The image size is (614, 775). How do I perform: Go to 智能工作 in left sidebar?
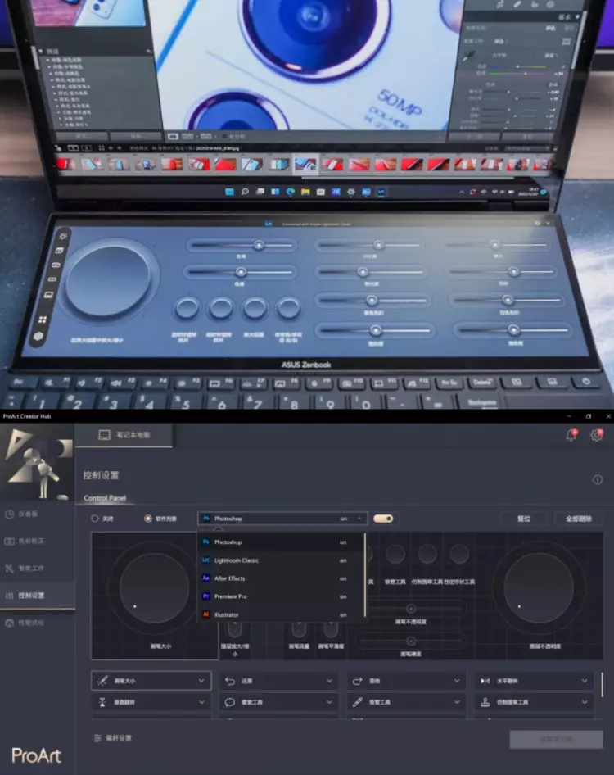[38, 569]
